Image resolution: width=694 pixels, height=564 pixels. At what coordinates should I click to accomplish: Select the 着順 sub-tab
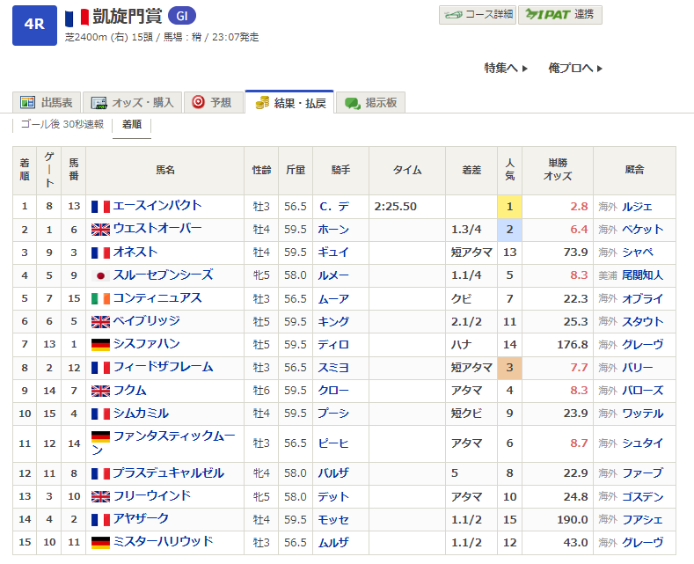pyautogui.click(x=132, y=125)
